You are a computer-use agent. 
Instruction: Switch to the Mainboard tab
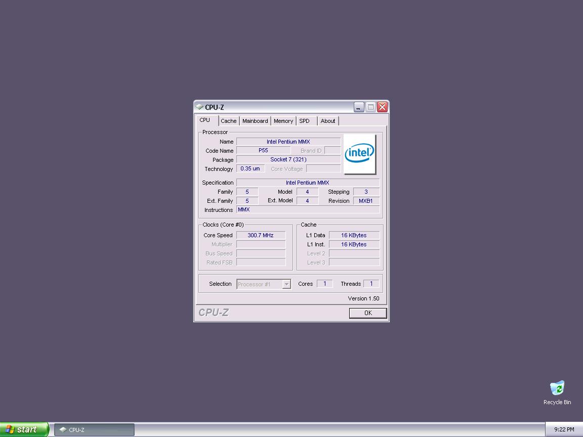click(255, 121)
